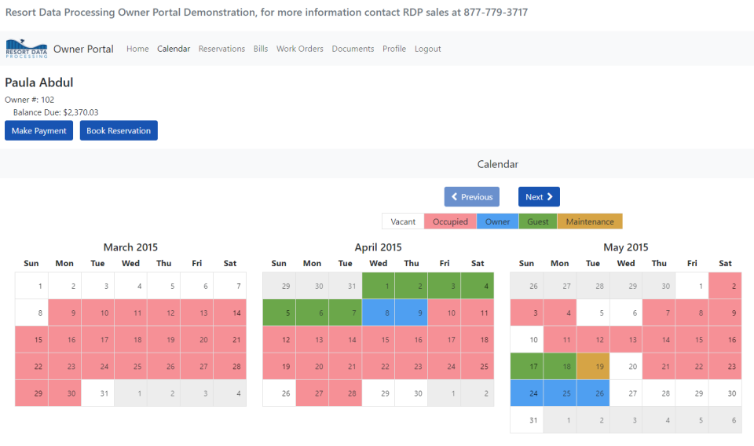Open the Profile page
Image resolution: width=754 pixels, height=446 pixels.
tap(394, 49)
